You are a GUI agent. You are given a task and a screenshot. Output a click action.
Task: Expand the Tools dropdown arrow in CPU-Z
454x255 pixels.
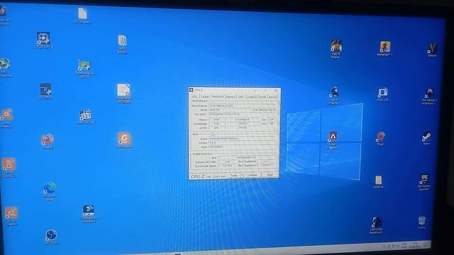pos(242,175)
